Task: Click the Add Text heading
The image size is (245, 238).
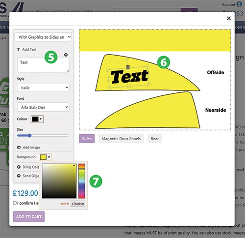Action: pos(29,49)
